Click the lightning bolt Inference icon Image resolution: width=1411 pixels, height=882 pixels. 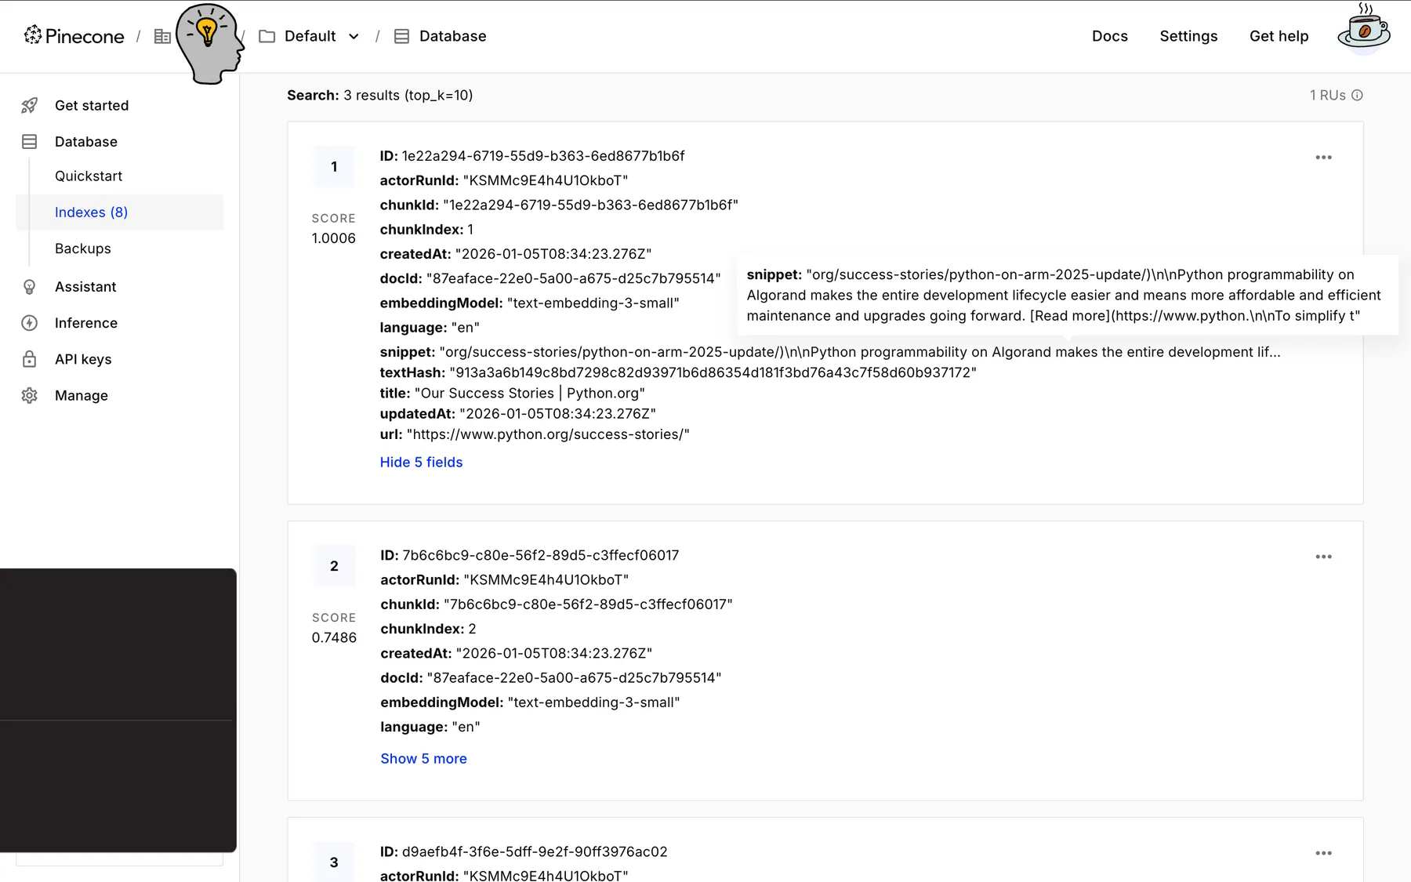click(x=30, y=323)
